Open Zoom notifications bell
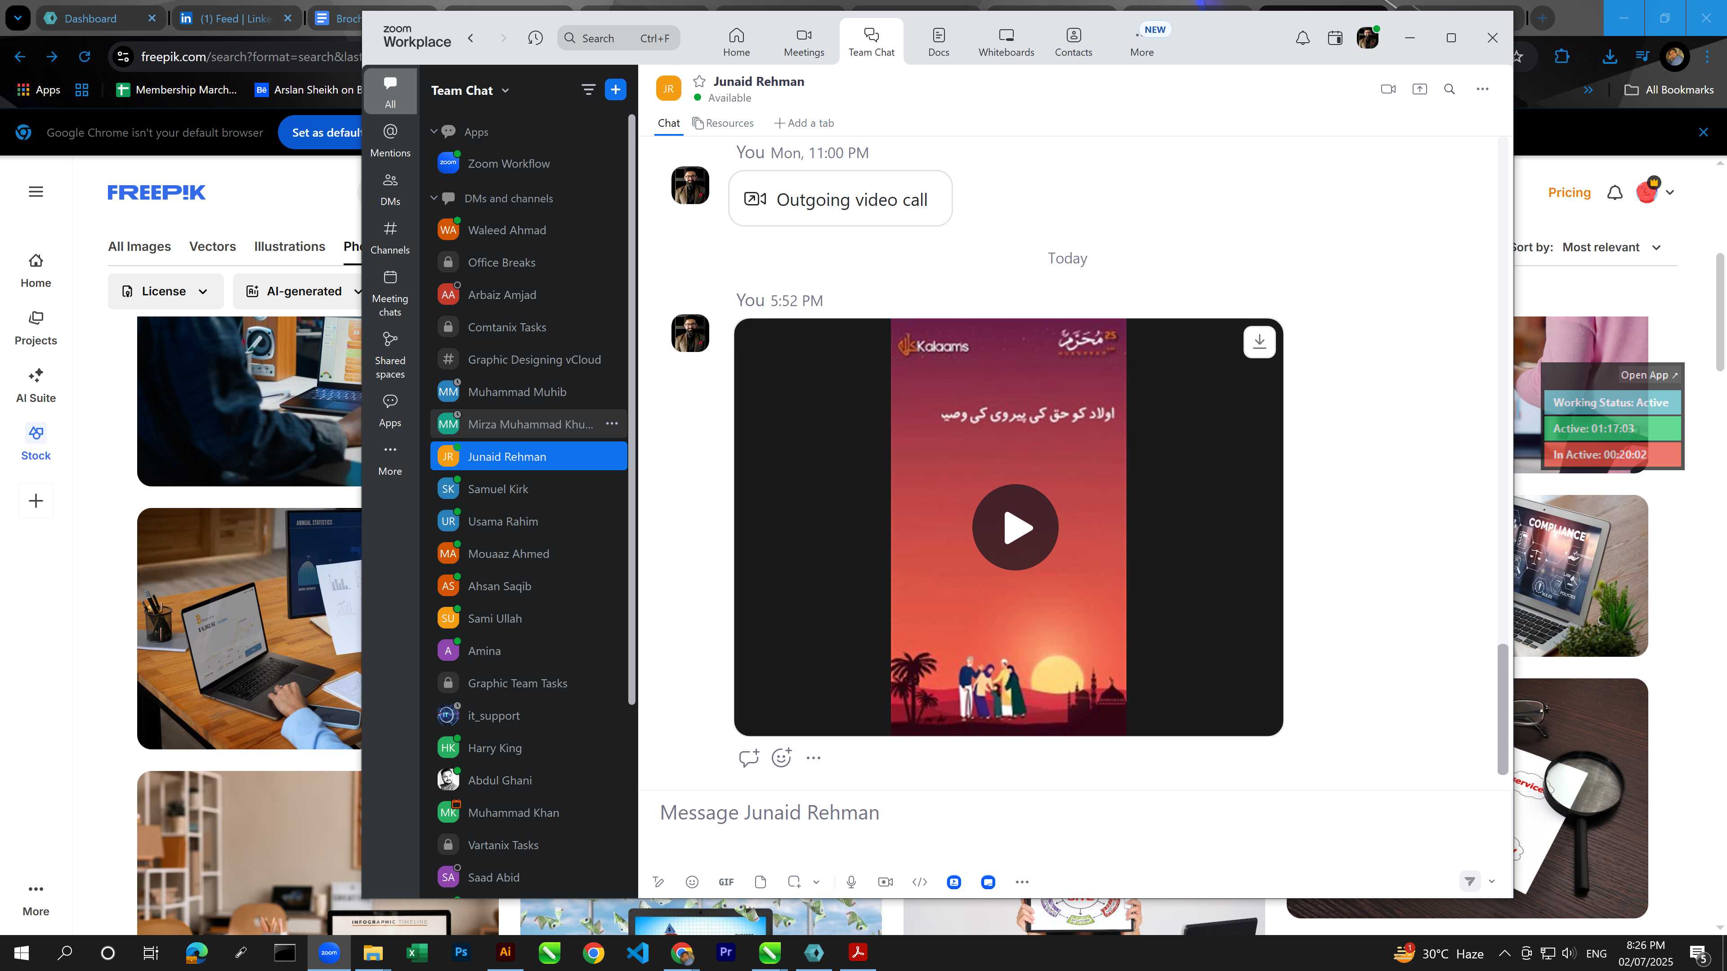The height and width of the screenshot is (971, 1727). click(x=1302, y=38)
